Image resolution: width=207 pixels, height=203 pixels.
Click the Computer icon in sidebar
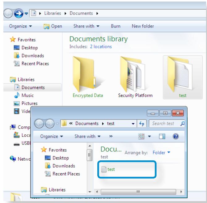coord(13,127)
